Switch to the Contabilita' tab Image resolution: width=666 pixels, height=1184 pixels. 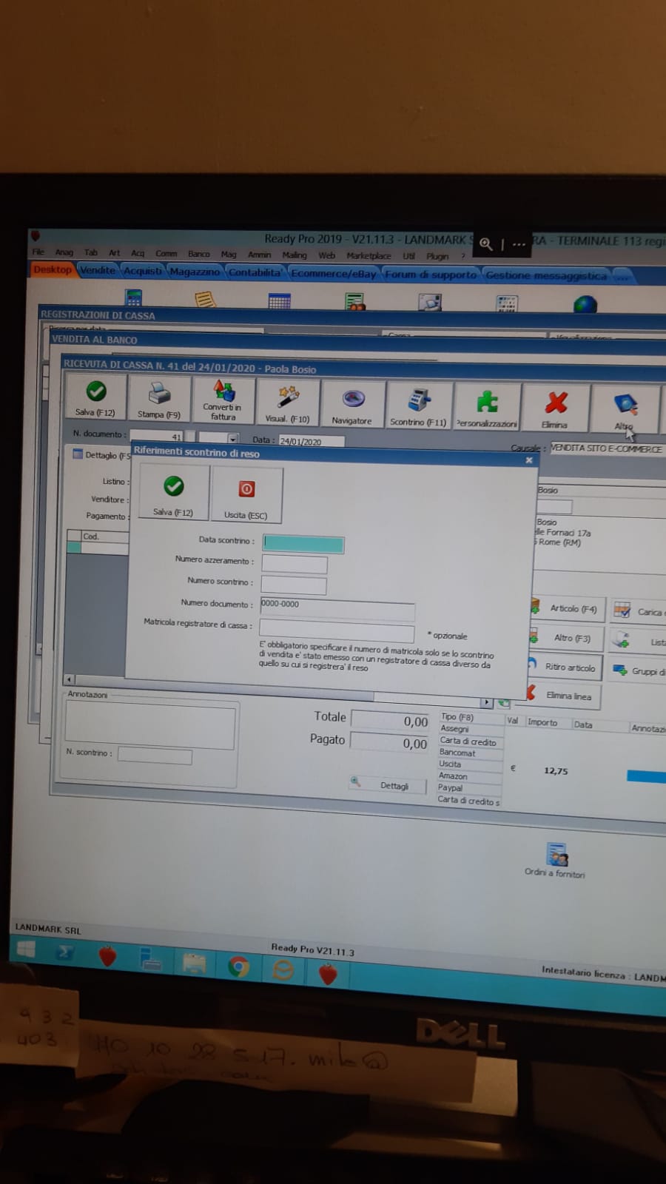256,272
